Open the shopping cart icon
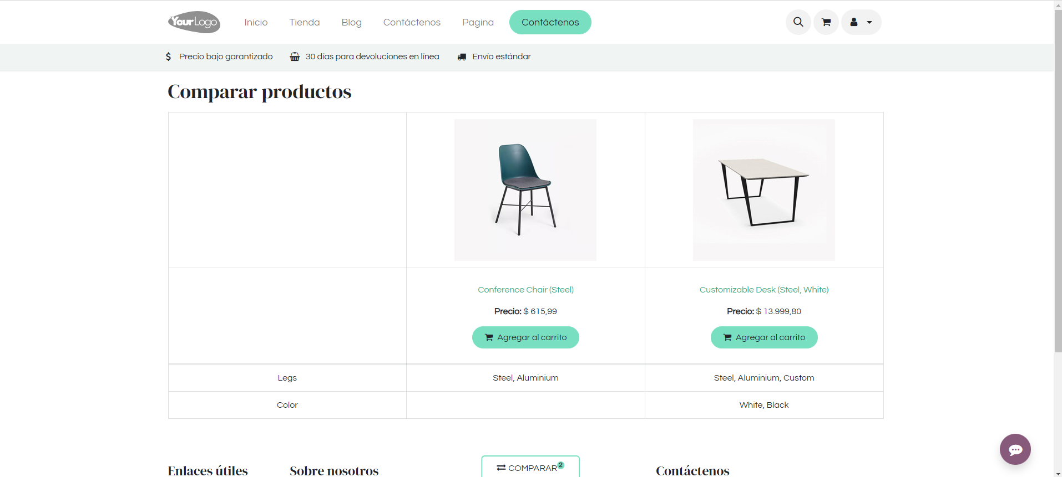 (826, 22)
